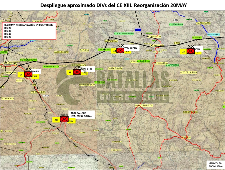The width and height of the screenshot is (225, 170).
Task: Click the "MAS EL CASETO" label
Action: coord(61,52)
